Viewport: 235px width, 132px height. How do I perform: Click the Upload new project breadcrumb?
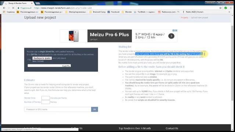pyautogui.click(x=199, y=18)
